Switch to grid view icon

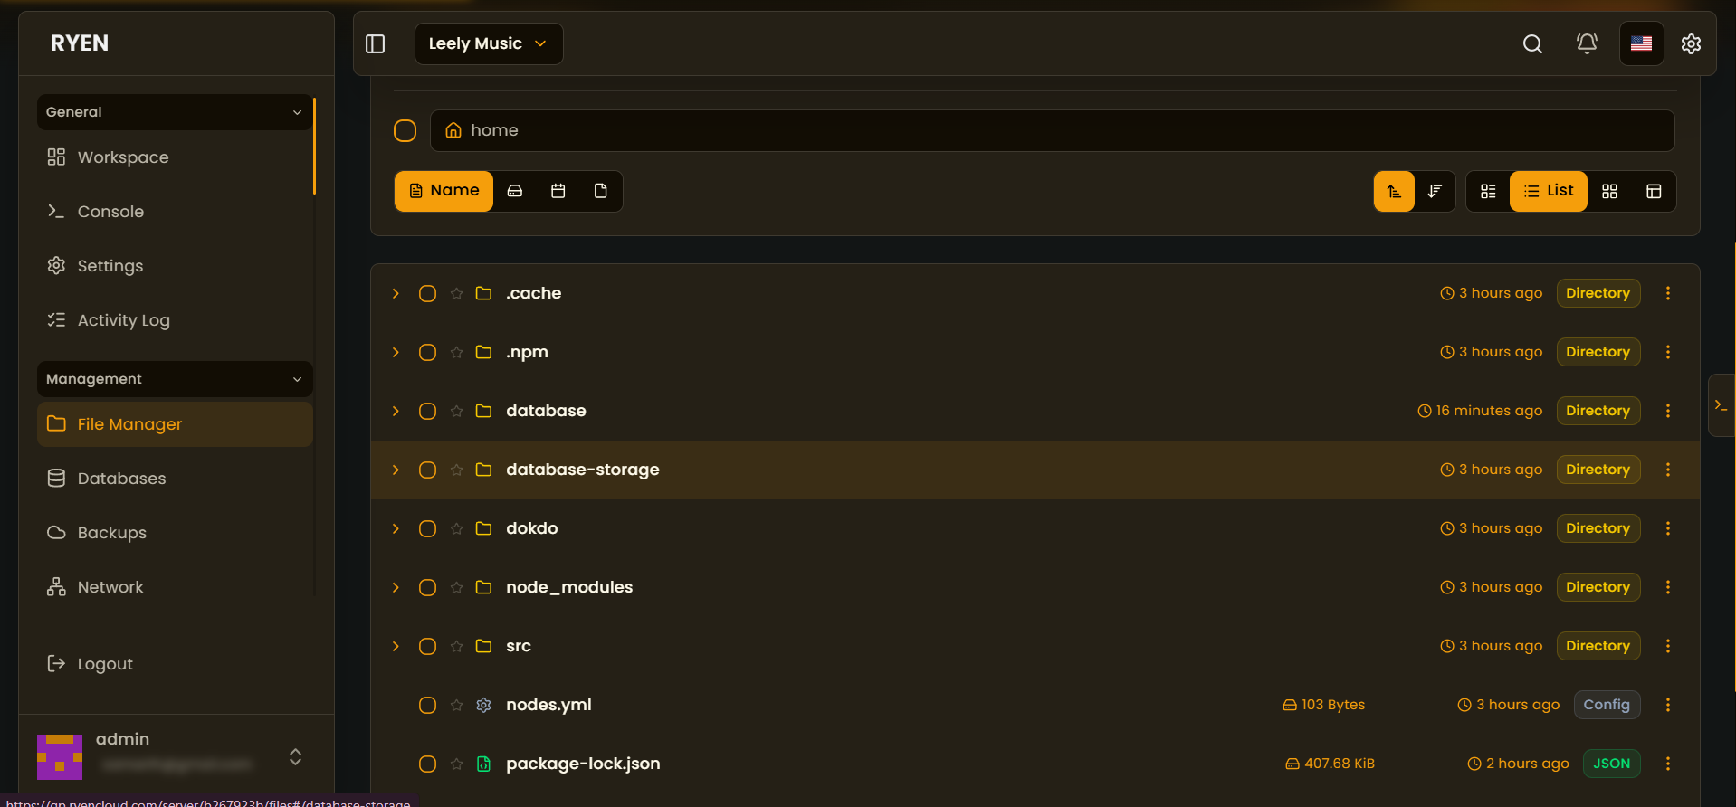(x=1609, y=191)
